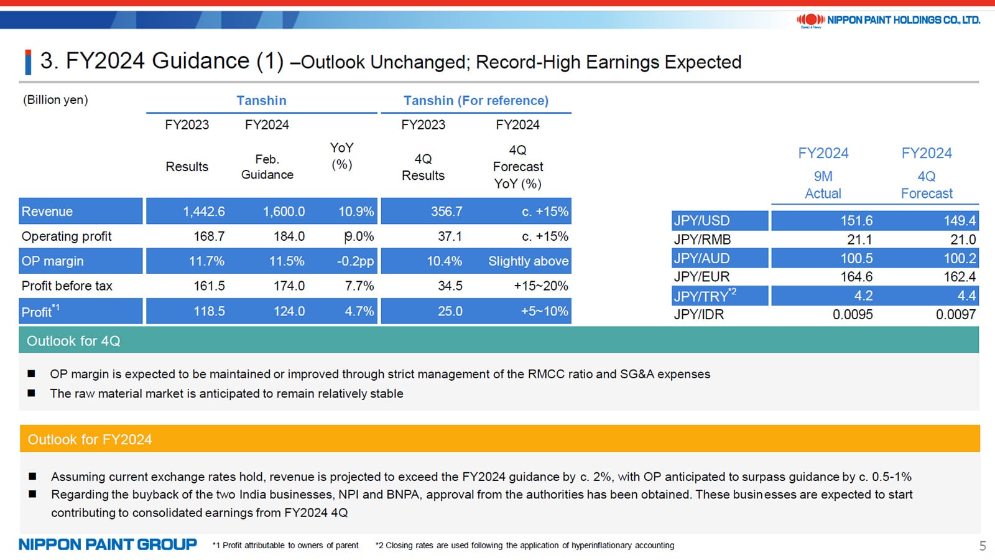The width and height of the screenshot is (995, 560).
Task: Click the 'FY2024 9M Actual' FX column header
Action: [823, 173]
